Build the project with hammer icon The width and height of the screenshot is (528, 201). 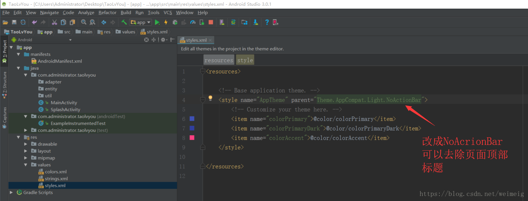pos(124,22)
